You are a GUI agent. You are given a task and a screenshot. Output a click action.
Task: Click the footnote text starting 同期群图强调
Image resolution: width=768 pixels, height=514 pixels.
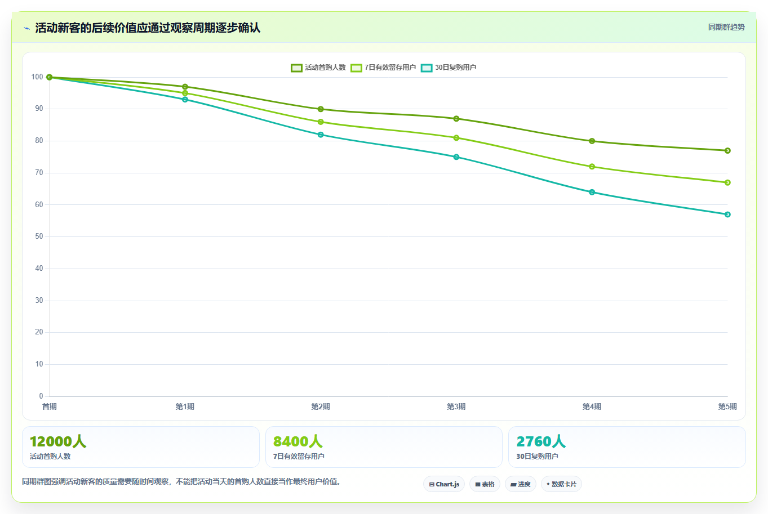(x=181, y=482)
